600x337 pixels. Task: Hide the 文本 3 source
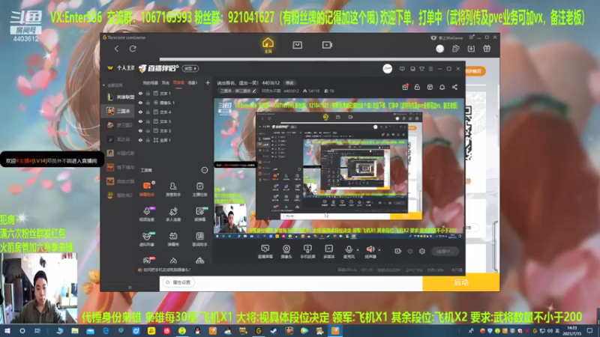coord(140,130)
